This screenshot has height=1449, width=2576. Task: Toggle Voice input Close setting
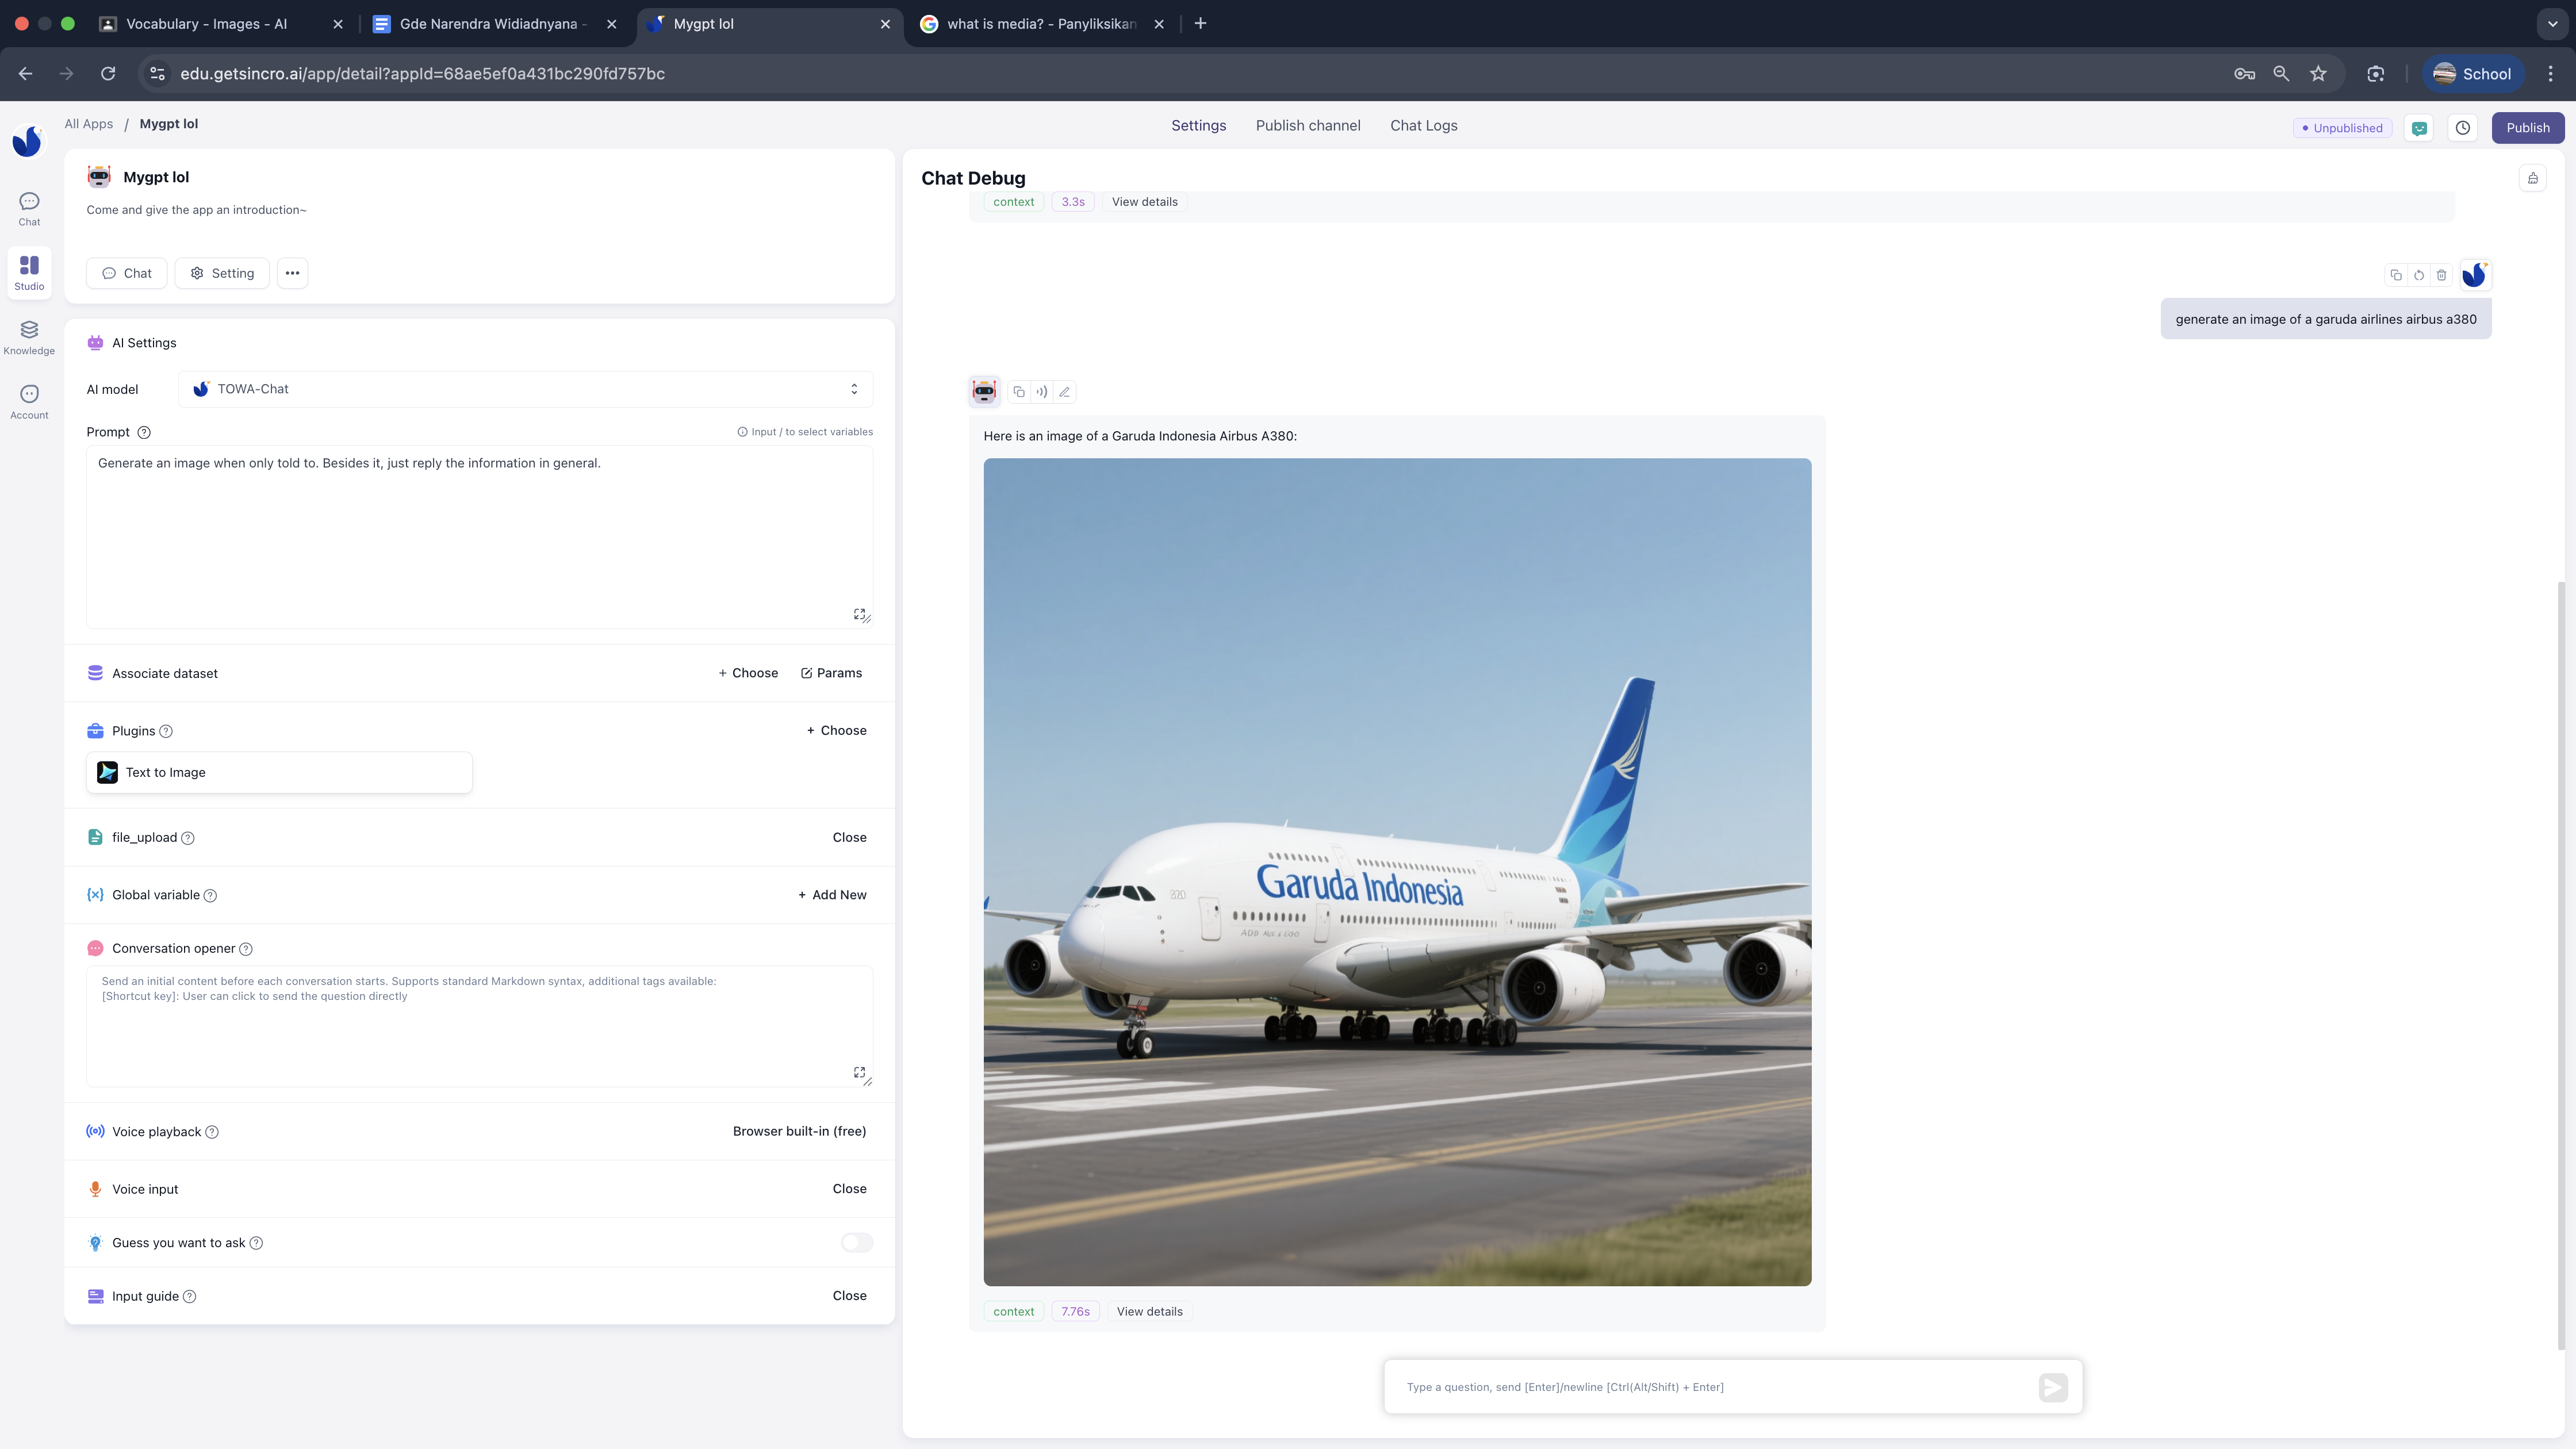(x=849, y=1189)
